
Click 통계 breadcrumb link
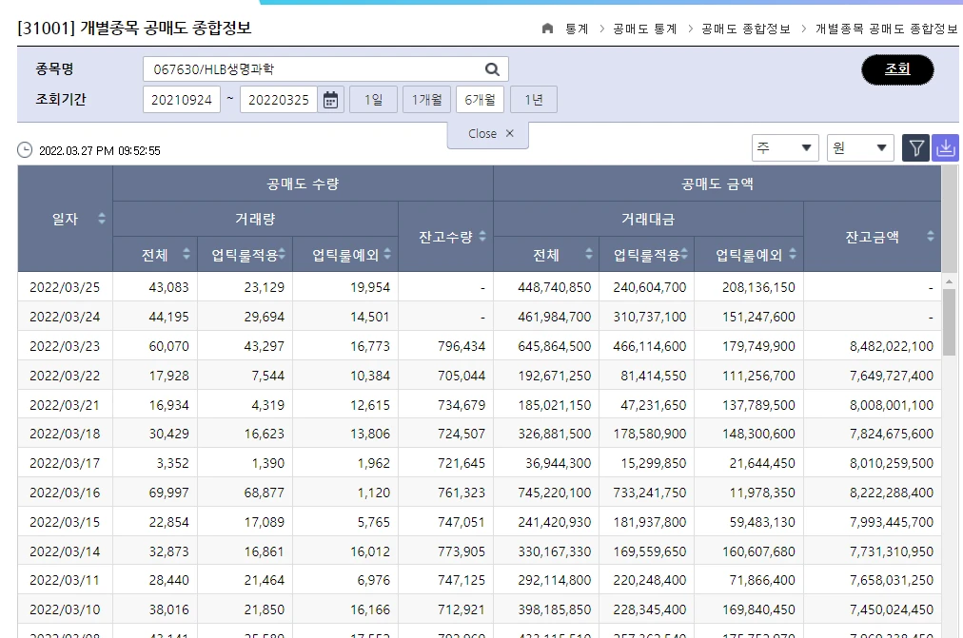tap(577, 29)
